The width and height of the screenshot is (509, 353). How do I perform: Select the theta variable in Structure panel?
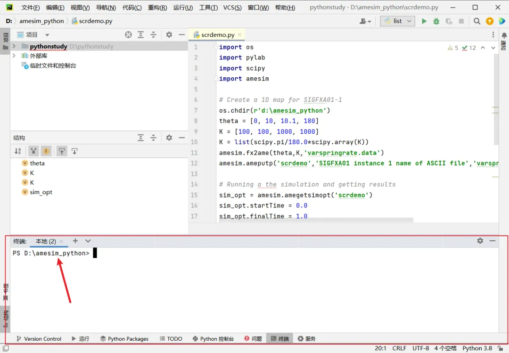click(x=37, y=163)
